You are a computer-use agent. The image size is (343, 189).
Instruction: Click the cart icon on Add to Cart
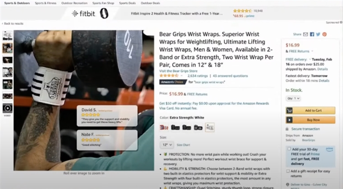point(289,111)
